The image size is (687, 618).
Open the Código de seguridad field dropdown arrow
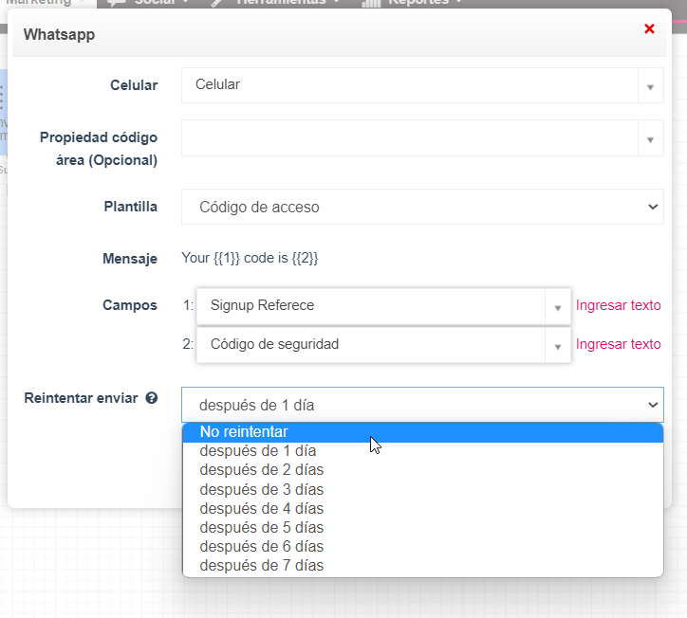(x=558, y=345)
